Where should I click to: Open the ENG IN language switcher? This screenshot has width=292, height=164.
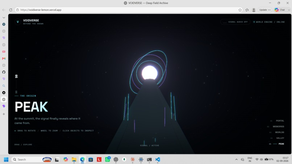click(x=250, y=160)
